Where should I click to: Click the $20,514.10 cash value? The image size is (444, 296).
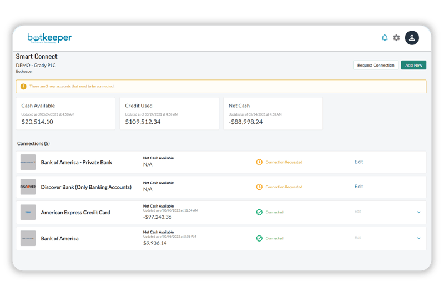pyautogui.click(x=37, y=122)
